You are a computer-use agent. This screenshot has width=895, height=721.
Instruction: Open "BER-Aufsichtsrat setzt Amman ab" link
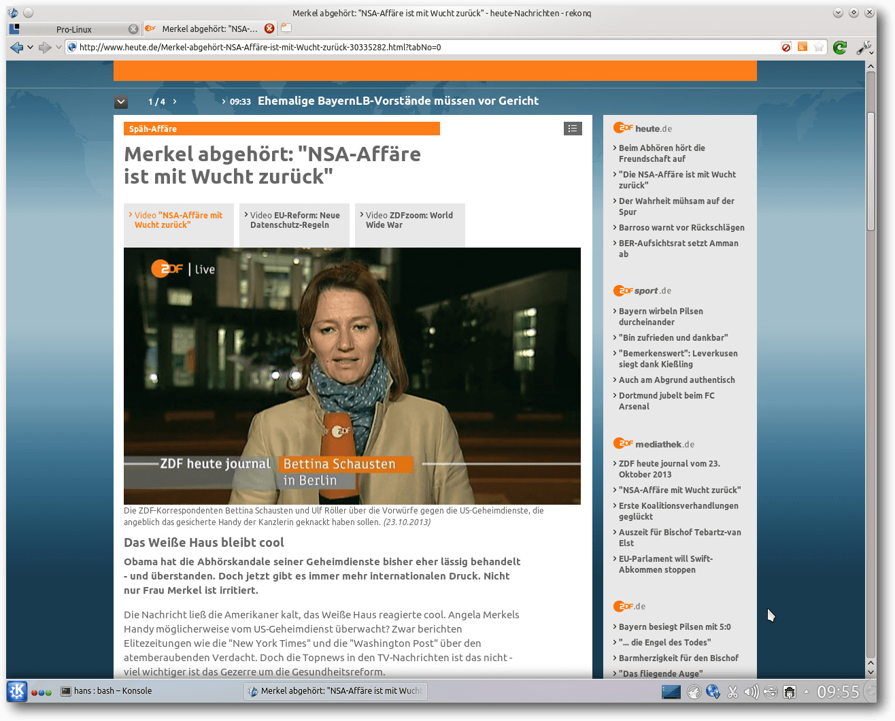pyautogui.click(x=678, y=248)
